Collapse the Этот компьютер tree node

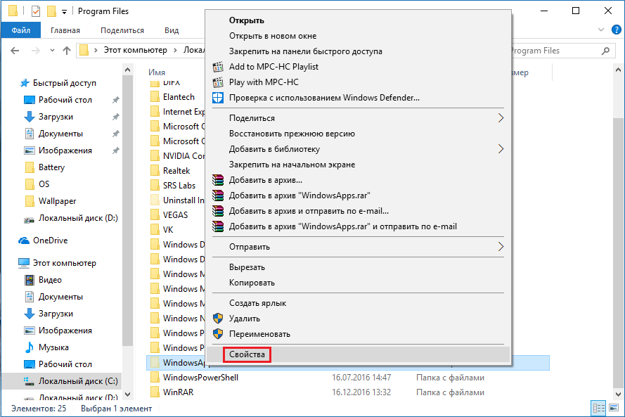click(x=8, y=263)
